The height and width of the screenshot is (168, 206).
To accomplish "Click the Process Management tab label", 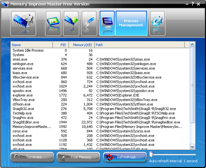I will [131, 23].
